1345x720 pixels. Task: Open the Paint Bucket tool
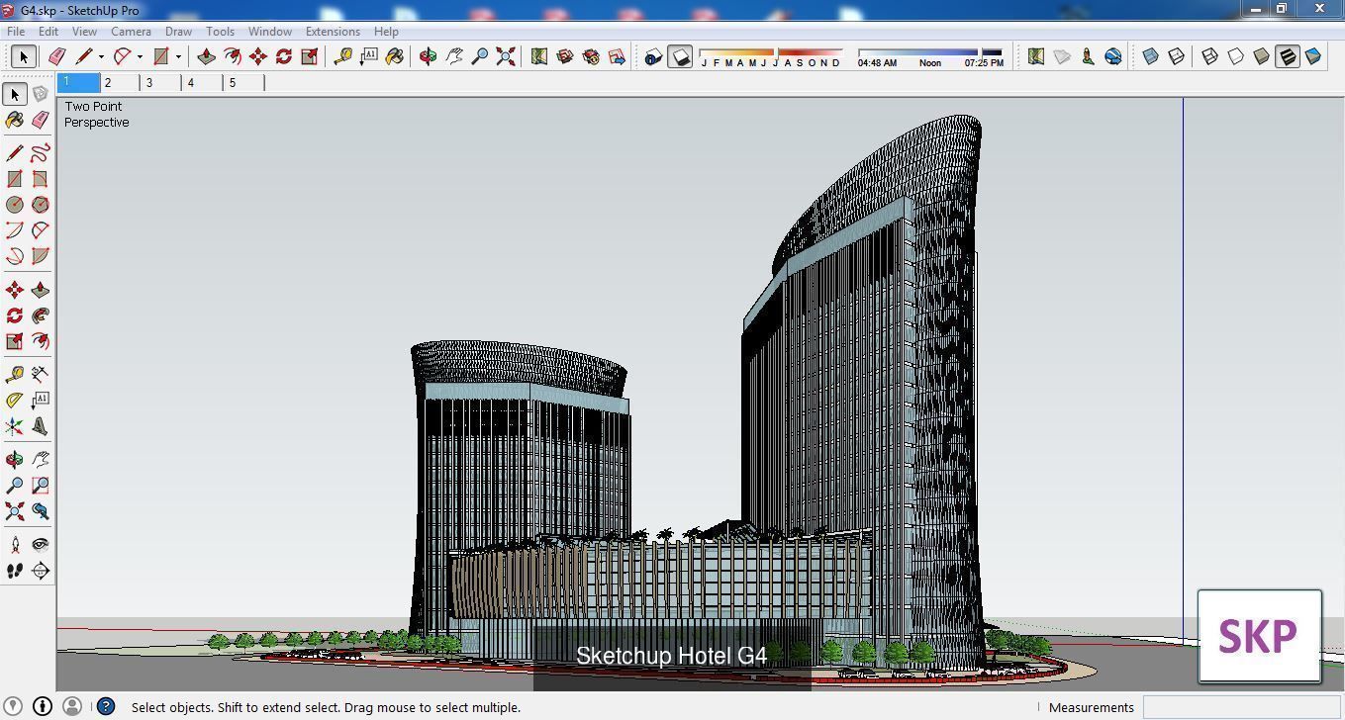(x=394, y=56)
